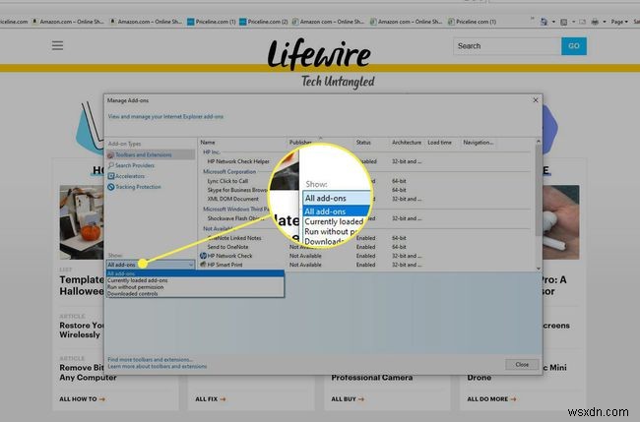Click the Microsoft Corporation group header
Screen dimensions: 640x422
point(229,172)
